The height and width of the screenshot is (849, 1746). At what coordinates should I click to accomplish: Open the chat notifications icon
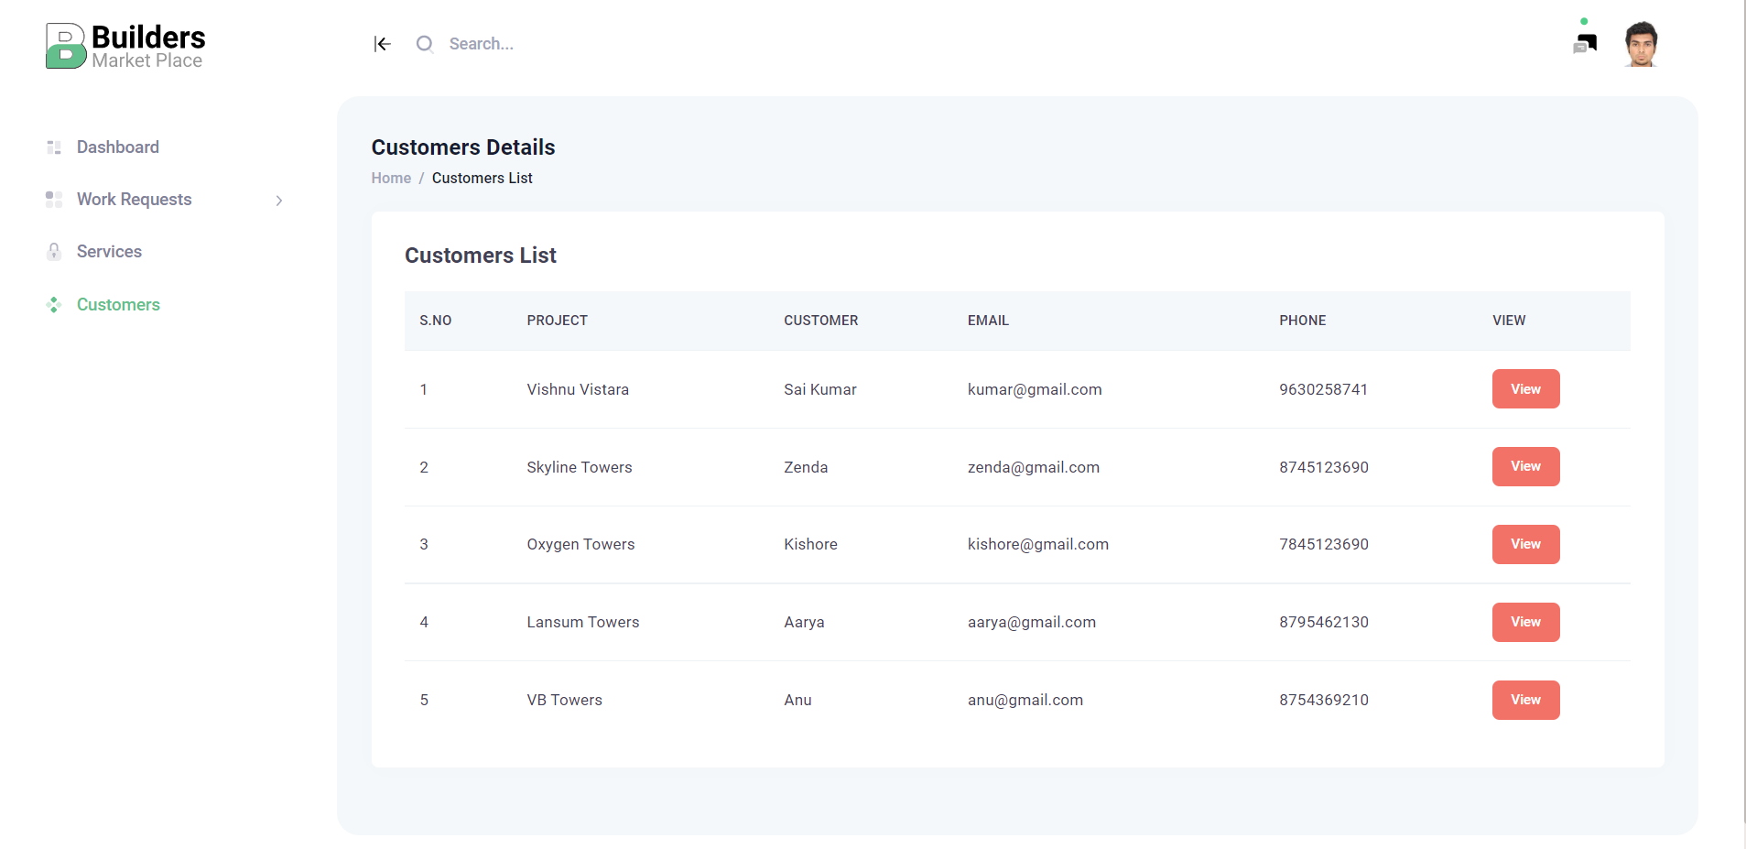point(1585,42)
